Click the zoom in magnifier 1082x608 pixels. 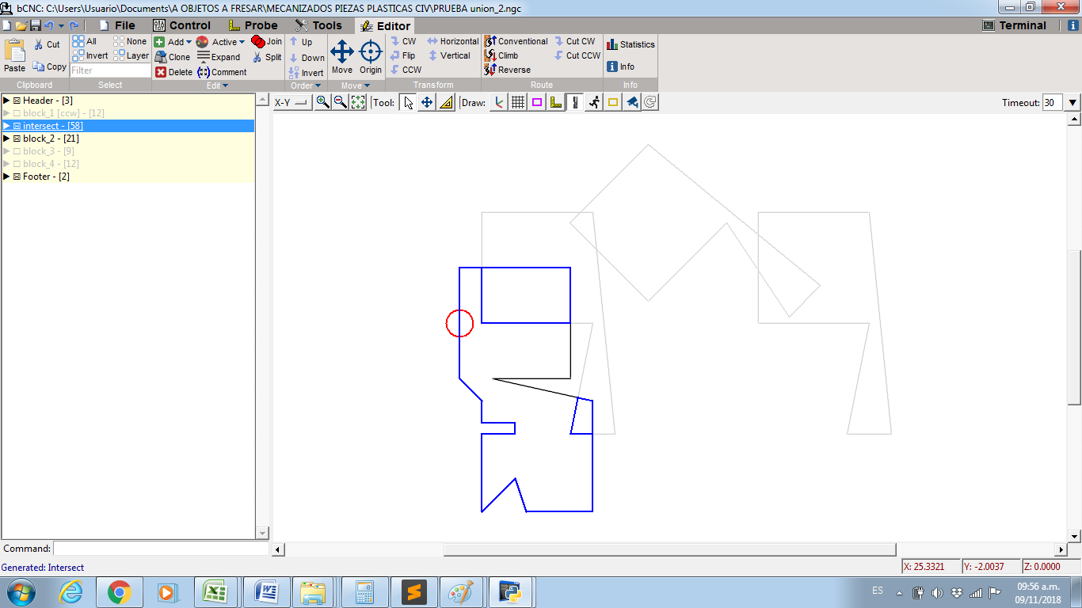pos(322,102)
